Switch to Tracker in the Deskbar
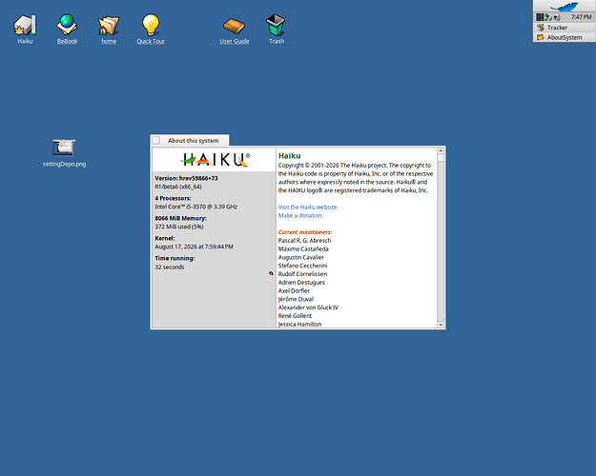Screen dimensions: 596x476 [x=565, y=28]
